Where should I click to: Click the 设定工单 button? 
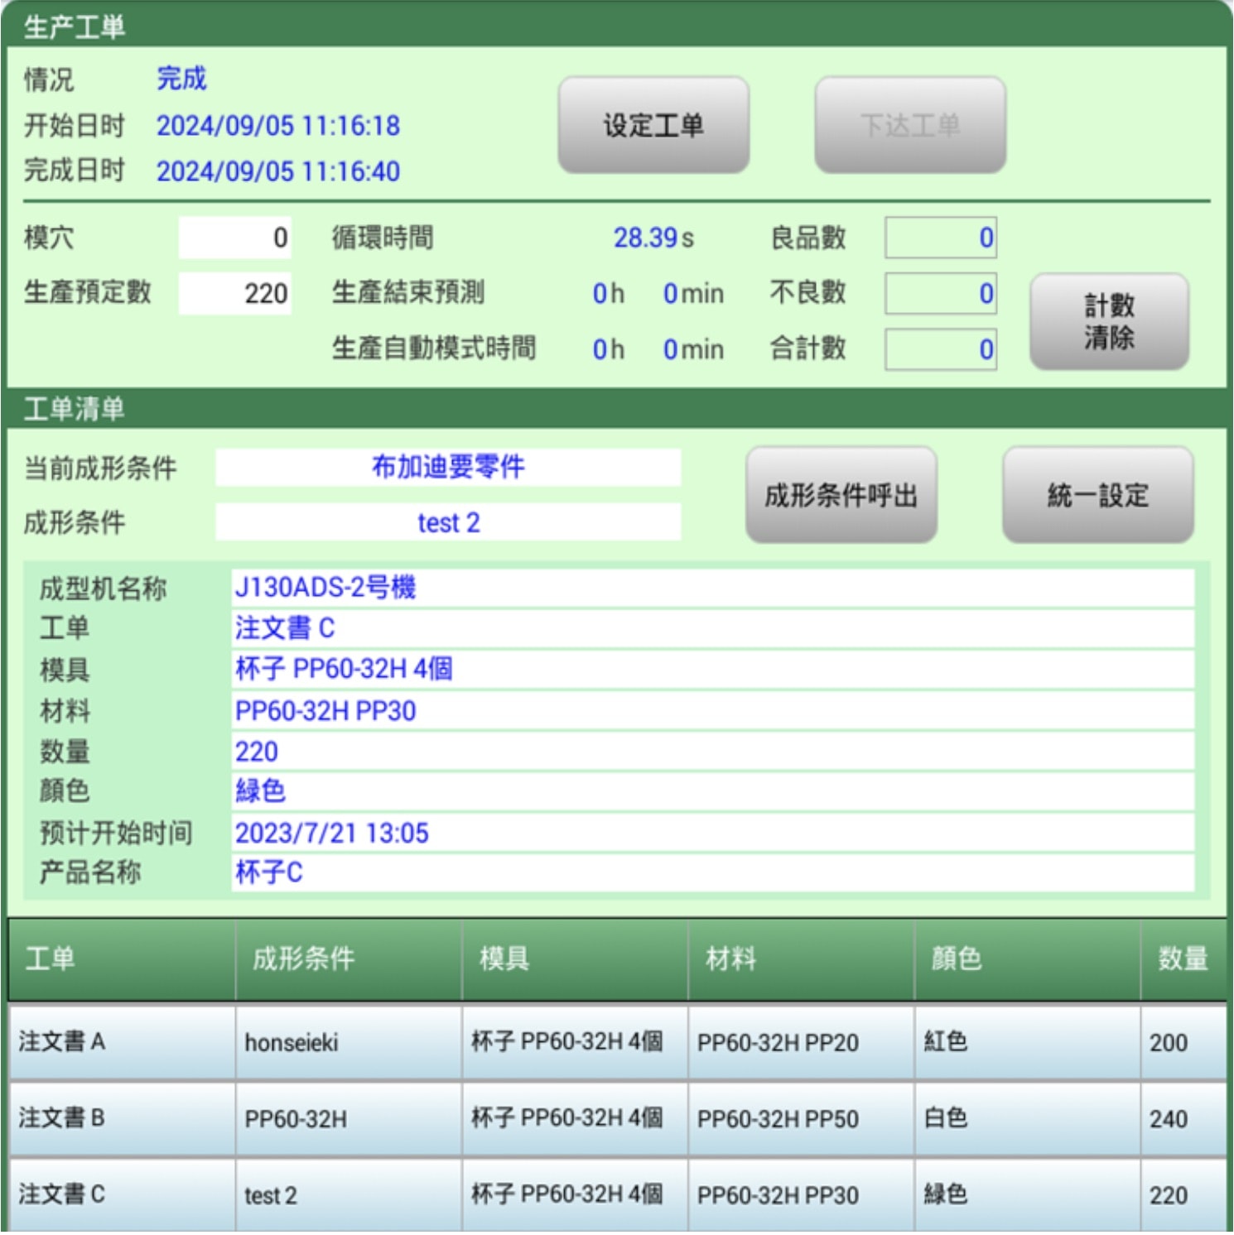click(x=653, y=126)
